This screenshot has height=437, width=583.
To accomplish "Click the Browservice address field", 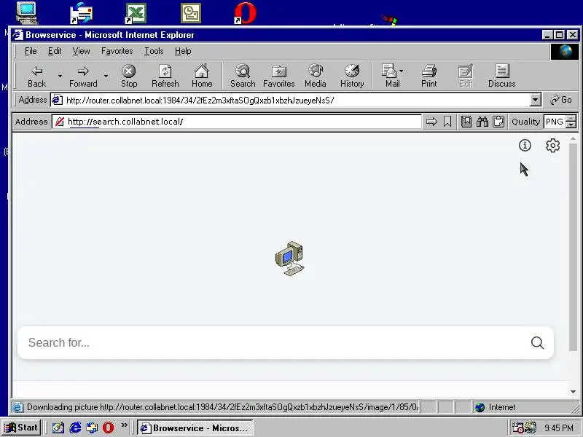I will [236, 122].
